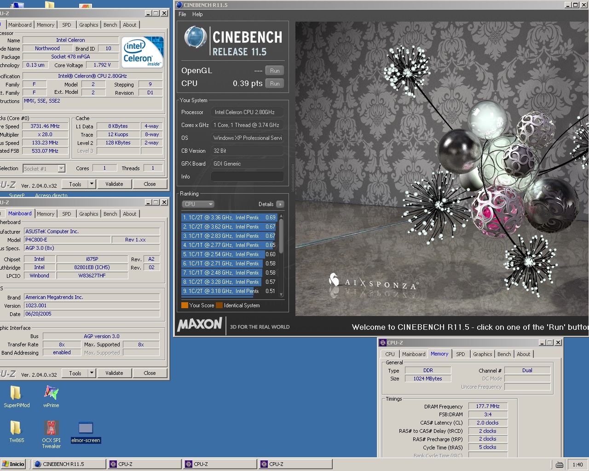Viewport: 589px width, 471px height.
Task: Open the keyboard tray icon
Action: 559,465
